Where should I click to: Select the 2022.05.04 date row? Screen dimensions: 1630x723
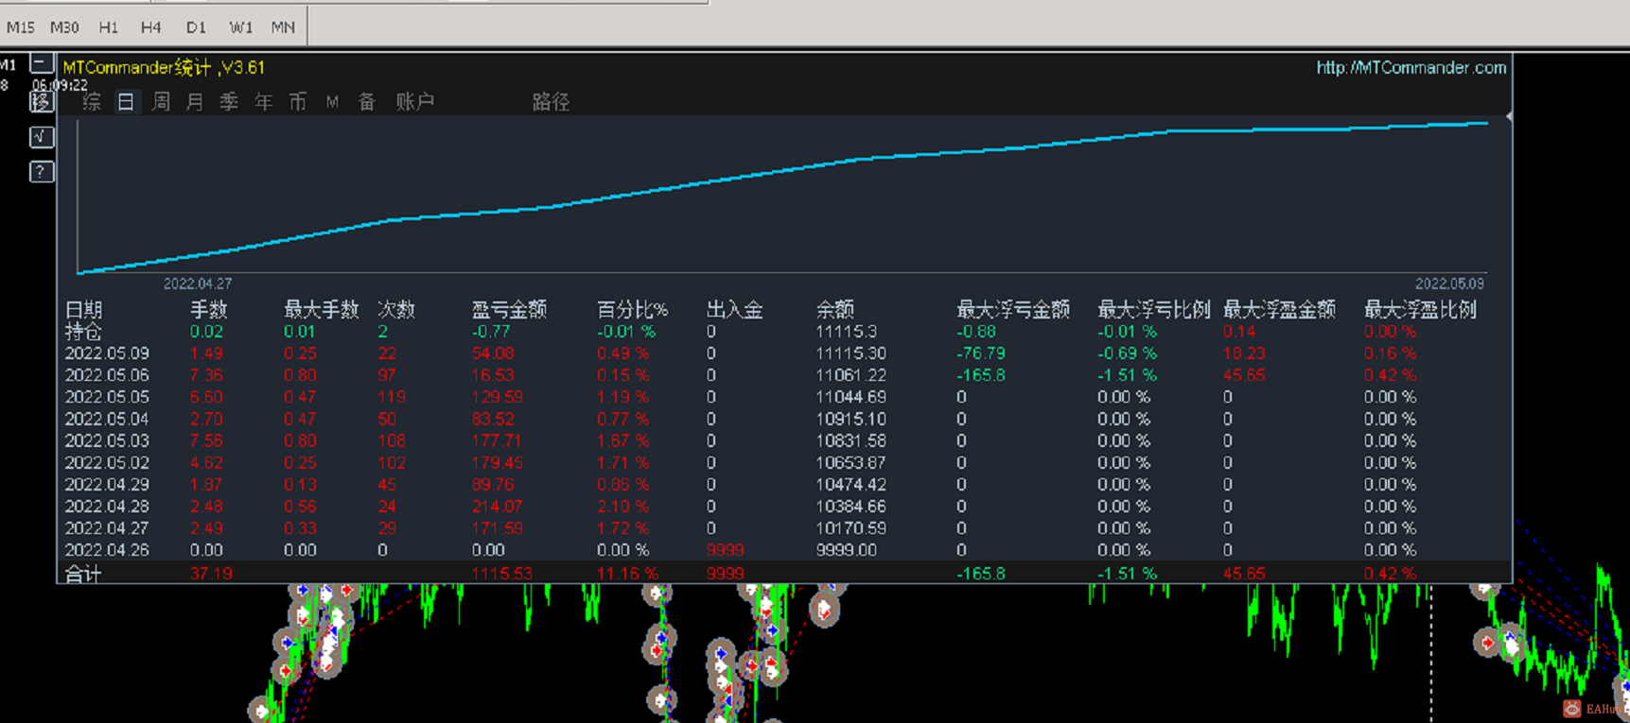(107, 419)
